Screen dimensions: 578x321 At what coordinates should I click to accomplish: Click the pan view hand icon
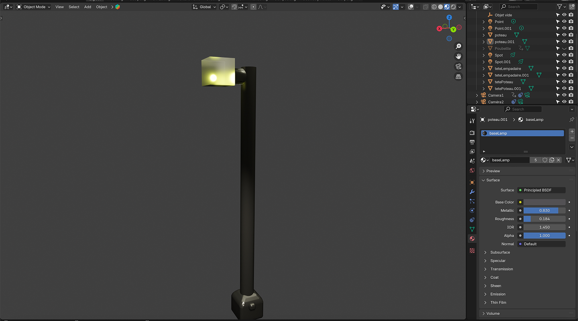pos(458,57)
